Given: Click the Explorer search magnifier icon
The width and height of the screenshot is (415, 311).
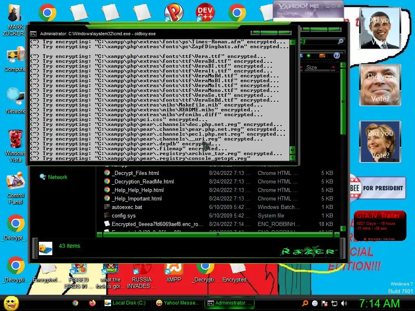Looking at the screenshot, I should point(340,41).
